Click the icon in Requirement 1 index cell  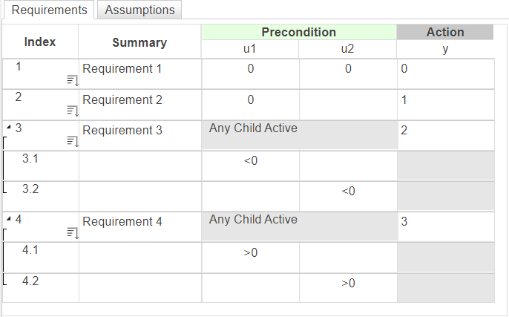[x=72, y=80]
